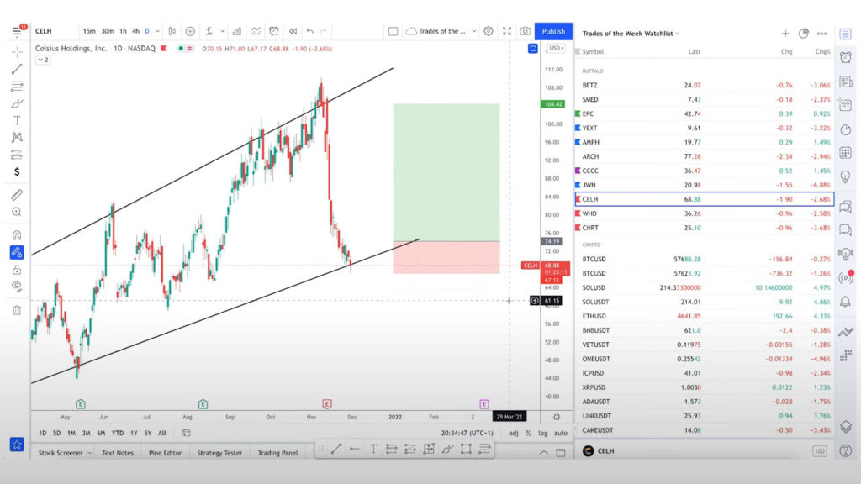This screenshot has height=484, width=861.
Task: Collapse the indicator legend chevron showing 2
Action: pos(43,60)
